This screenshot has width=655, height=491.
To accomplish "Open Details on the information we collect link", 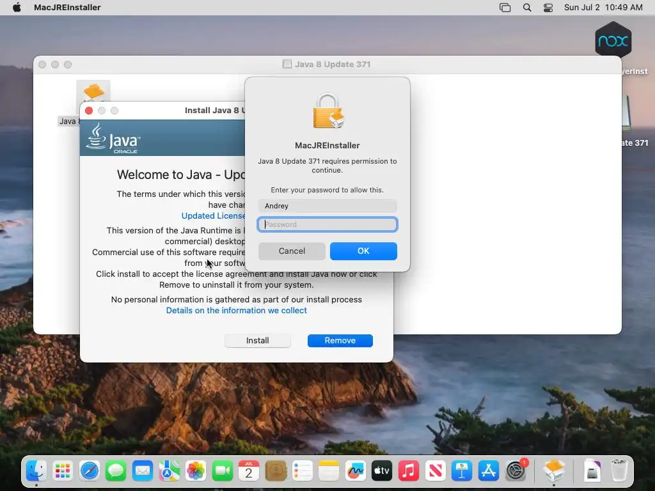I will pos(237,310).
